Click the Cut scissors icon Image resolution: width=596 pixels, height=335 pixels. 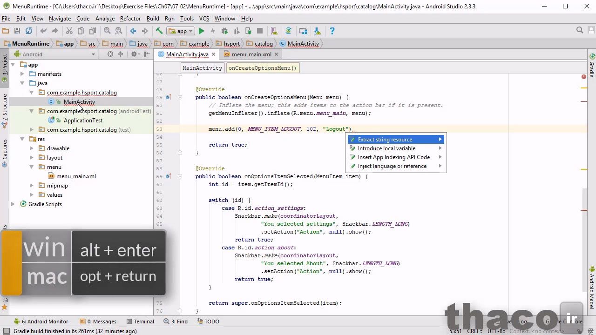(x=69, y=31)
